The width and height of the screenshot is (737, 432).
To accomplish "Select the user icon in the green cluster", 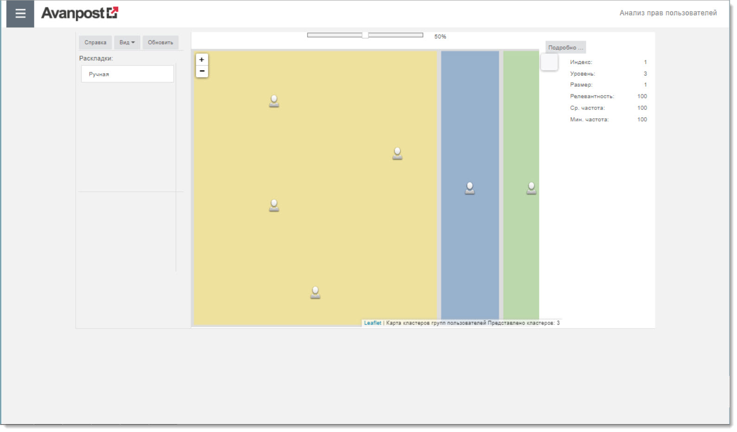I will tap(532, 188).
